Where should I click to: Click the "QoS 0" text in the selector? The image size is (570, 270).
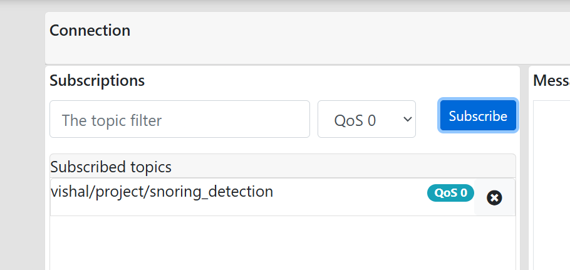click(x=355, y=120)
